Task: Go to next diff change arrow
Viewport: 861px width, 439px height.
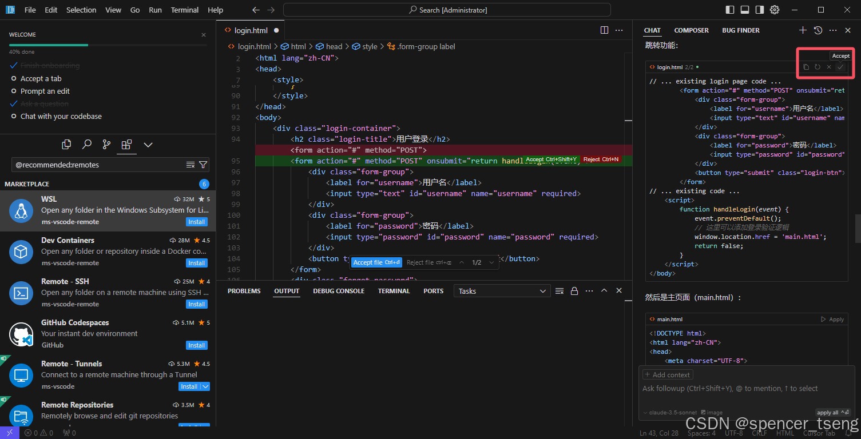Action: [492, 262]
